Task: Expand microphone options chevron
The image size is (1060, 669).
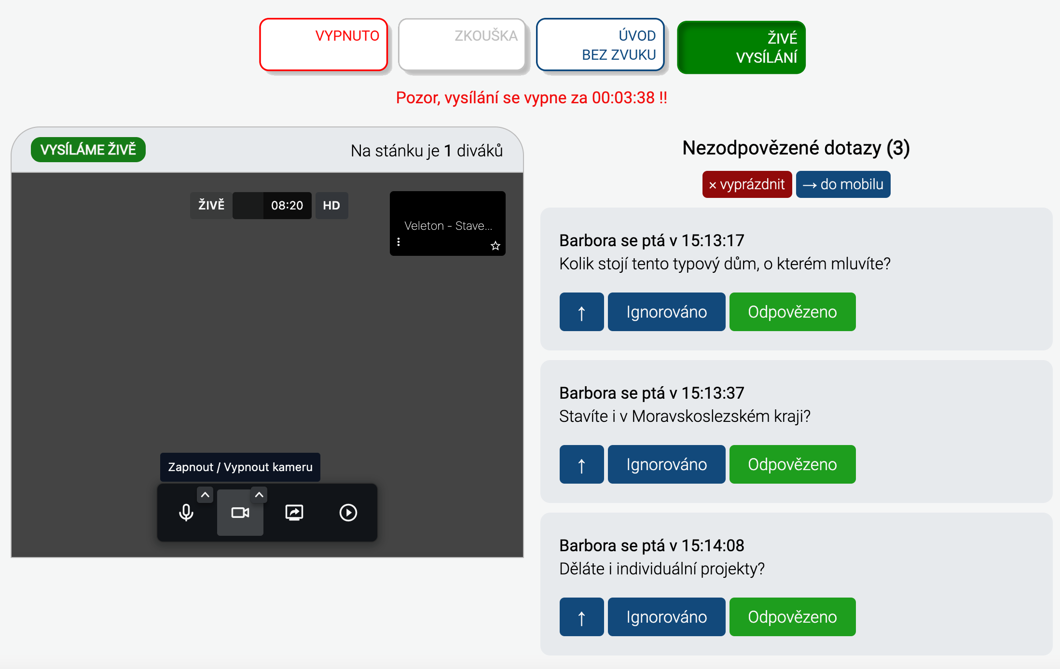Action: 205,495
